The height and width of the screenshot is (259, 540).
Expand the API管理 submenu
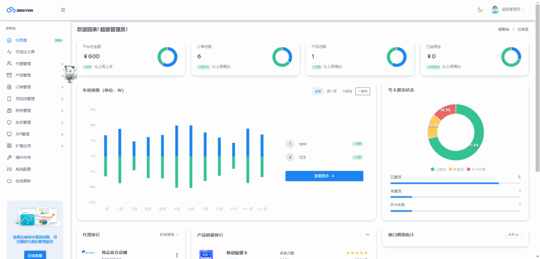coord(62,134)
